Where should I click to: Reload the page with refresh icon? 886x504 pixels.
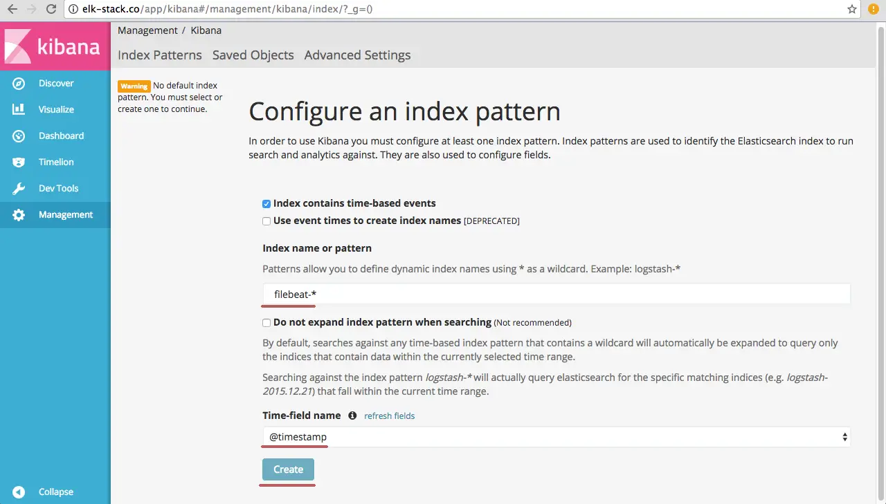51,10
